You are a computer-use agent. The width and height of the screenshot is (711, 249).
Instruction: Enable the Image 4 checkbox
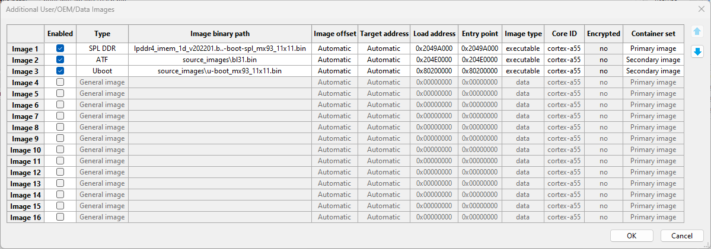[x=60, y=82]
